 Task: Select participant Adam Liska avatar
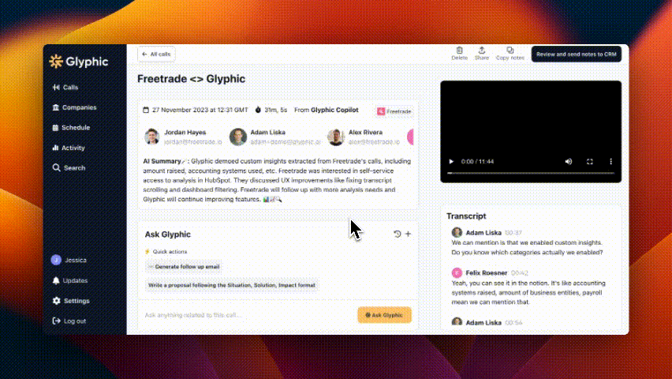[x=238, y=137]
